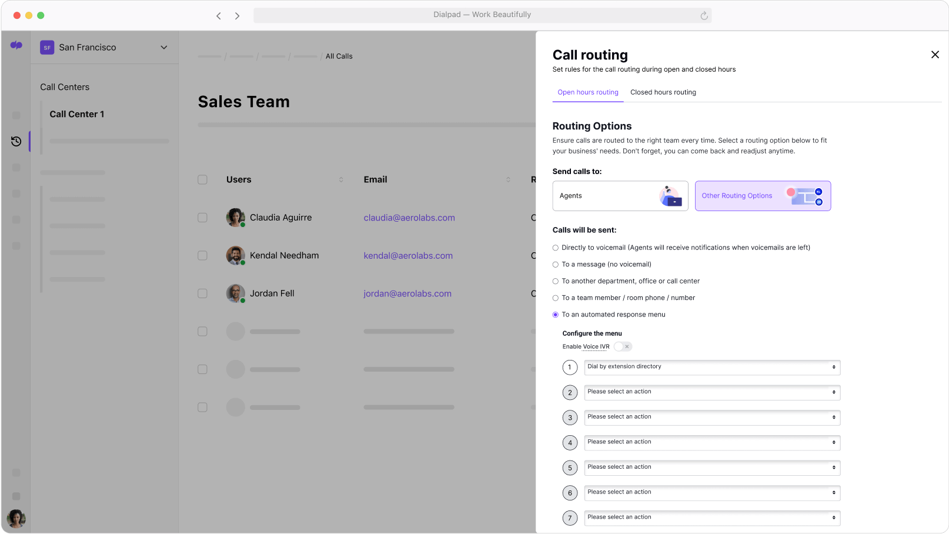Expand the San Francisco office selector
949x534 pixels.
tap(163, 47)
